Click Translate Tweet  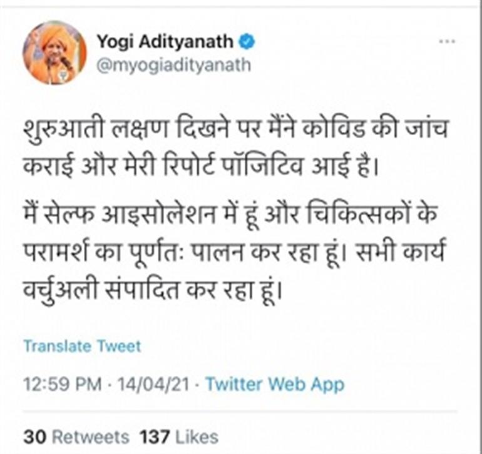click(83, 346)
